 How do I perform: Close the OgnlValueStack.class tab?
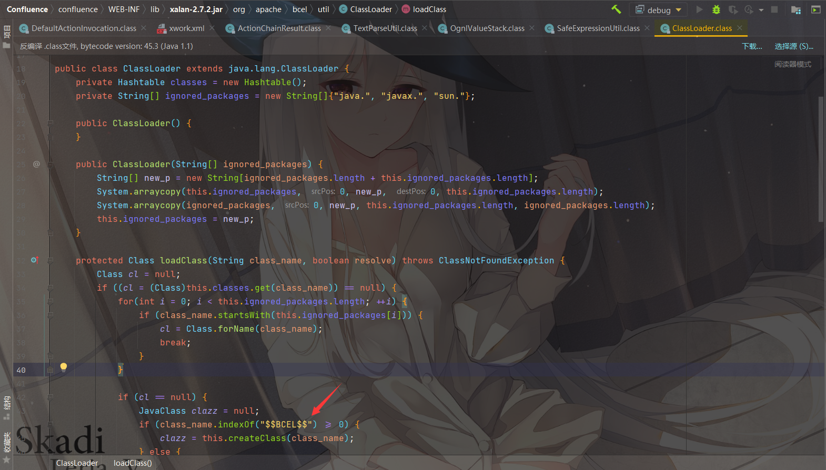[x=532, y=28]
